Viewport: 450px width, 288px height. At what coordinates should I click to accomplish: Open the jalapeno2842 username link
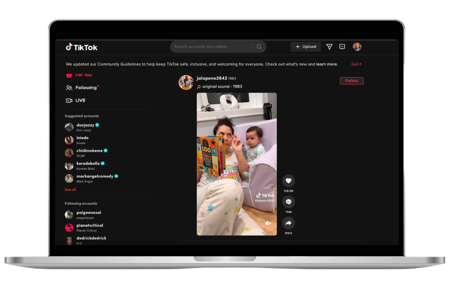coord(212,78)
